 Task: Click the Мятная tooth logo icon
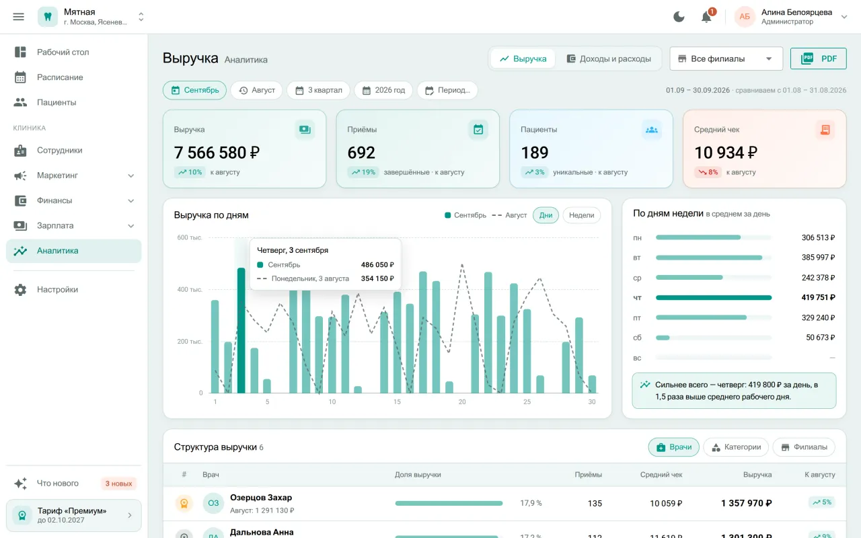pyautogui.click(x=48, y=17)
